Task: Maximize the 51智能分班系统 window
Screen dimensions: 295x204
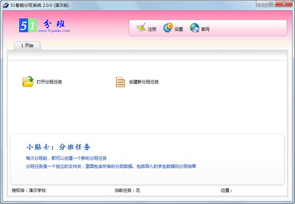Action: pyautogui.click(x=271, y=4)
